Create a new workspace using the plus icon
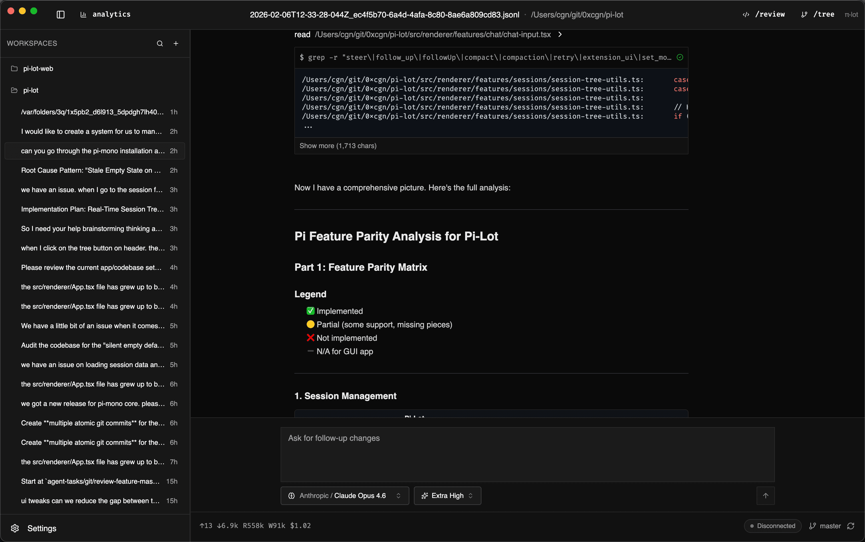The height and width of the screenshot is (542, 865). (176, 43)
